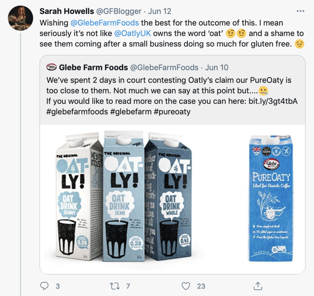314x296 pixels.
Task: Open Sarah Howells' profile picture
Action: point(21,18)
